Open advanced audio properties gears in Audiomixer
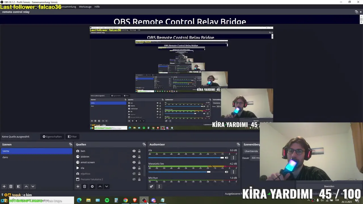Viewport: 363px width, 204px height. (x=151, y=186)
